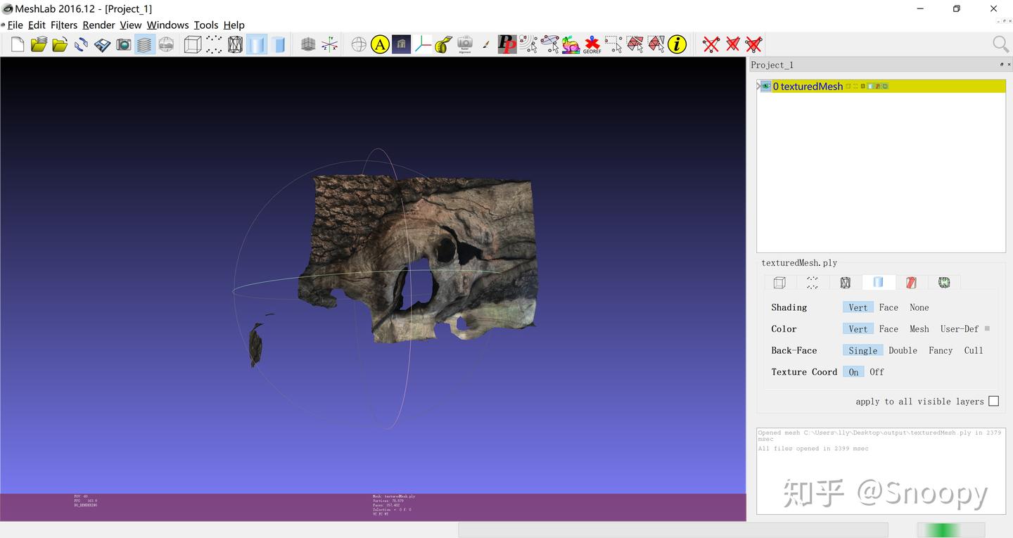The image size is (1013, 538).
Task: Switch to the wireframe tab in layer panel
Action: 845,283
